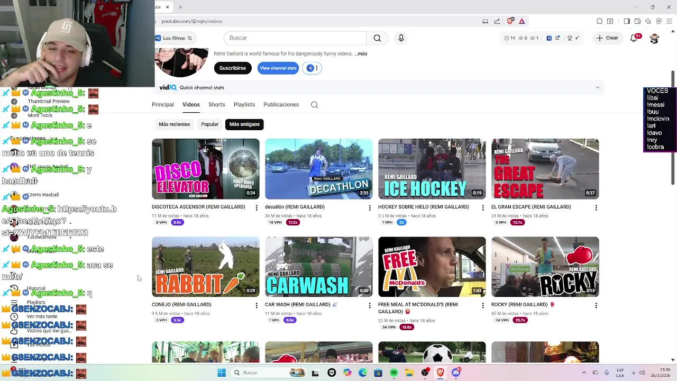Click the vidIQ logo icon in YouTube header
The width and height of the screenshot is (677, 381).
(x=549, y=38)
